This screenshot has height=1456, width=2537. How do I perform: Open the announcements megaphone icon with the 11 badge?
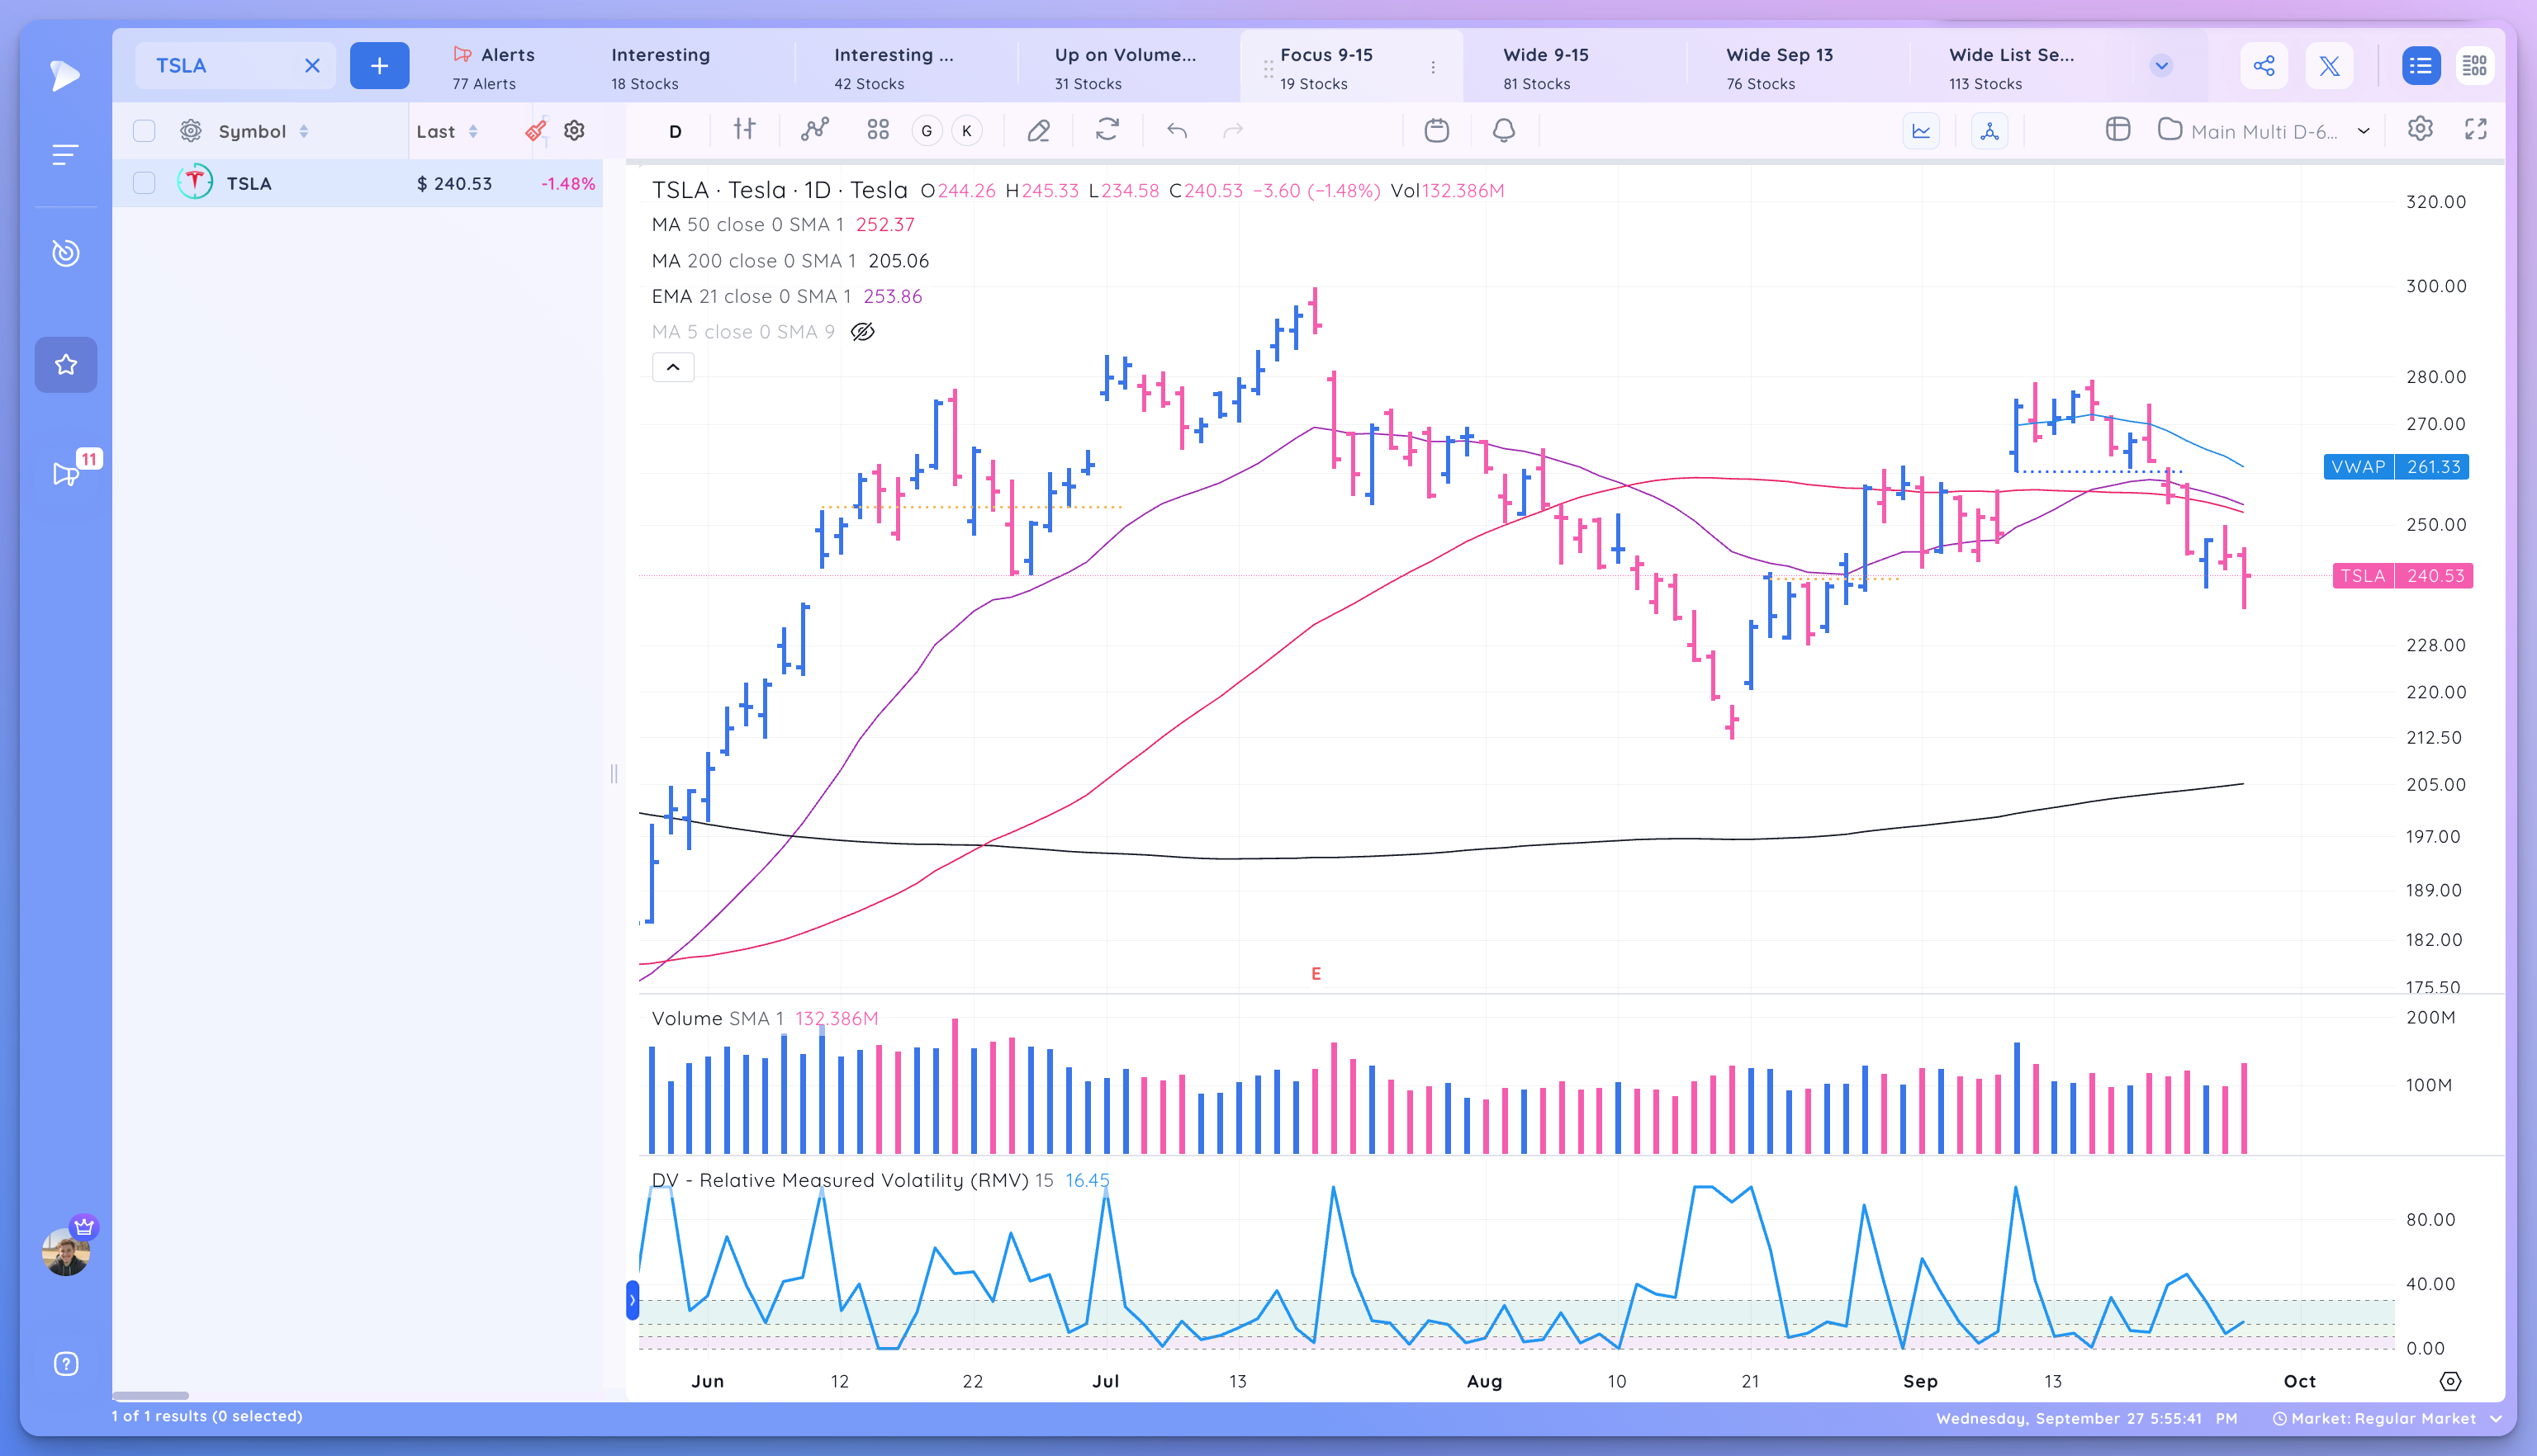pos(66,474)
